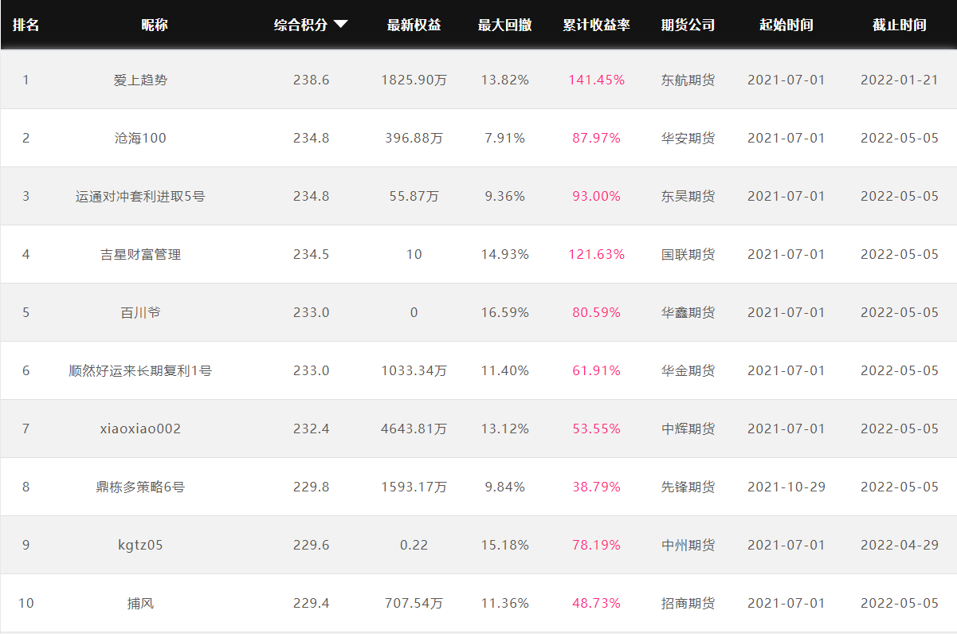Screen dimensions: 957x634
Task: Click the 2022-04-29 end date
Action: click(900, 545)
